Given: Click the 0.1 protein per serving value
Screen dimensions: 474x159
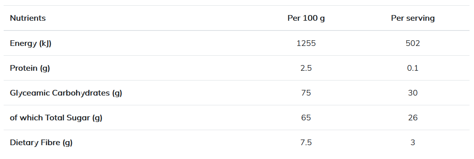Looking at the screenshot, I should tap(413, 68).
